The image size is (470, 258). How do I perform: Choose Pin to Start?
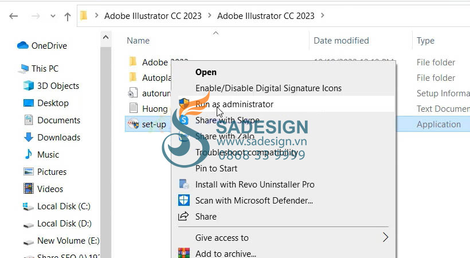pos(216,169)
